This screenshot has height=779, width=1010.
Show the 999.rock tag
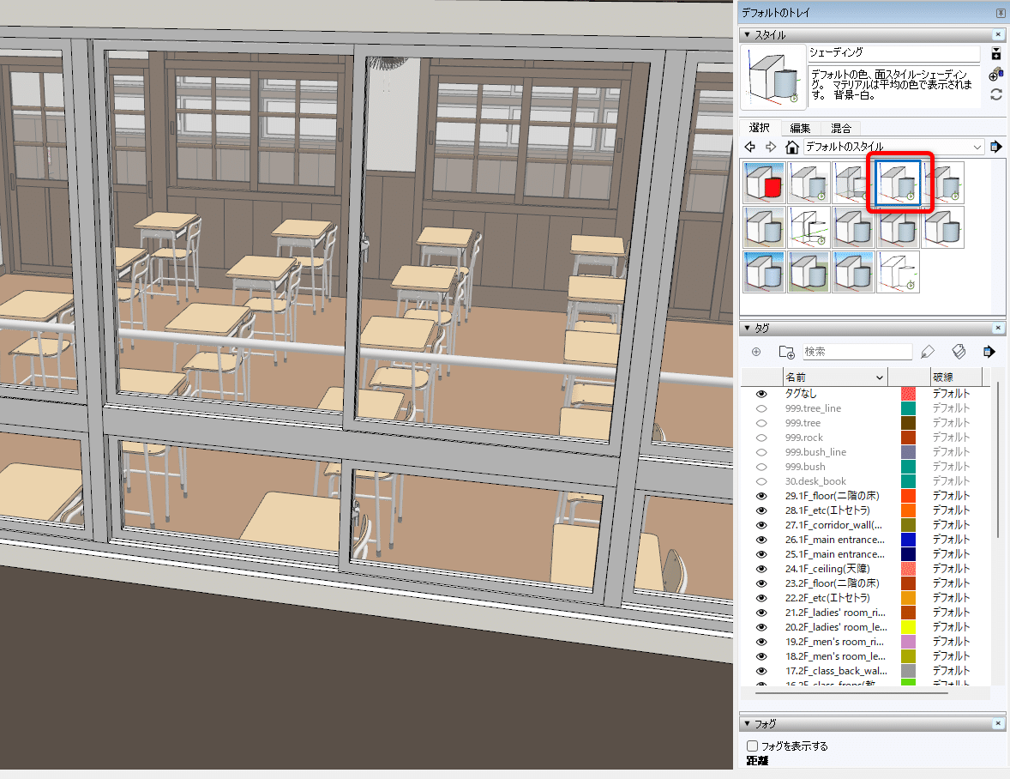point(761,438)
